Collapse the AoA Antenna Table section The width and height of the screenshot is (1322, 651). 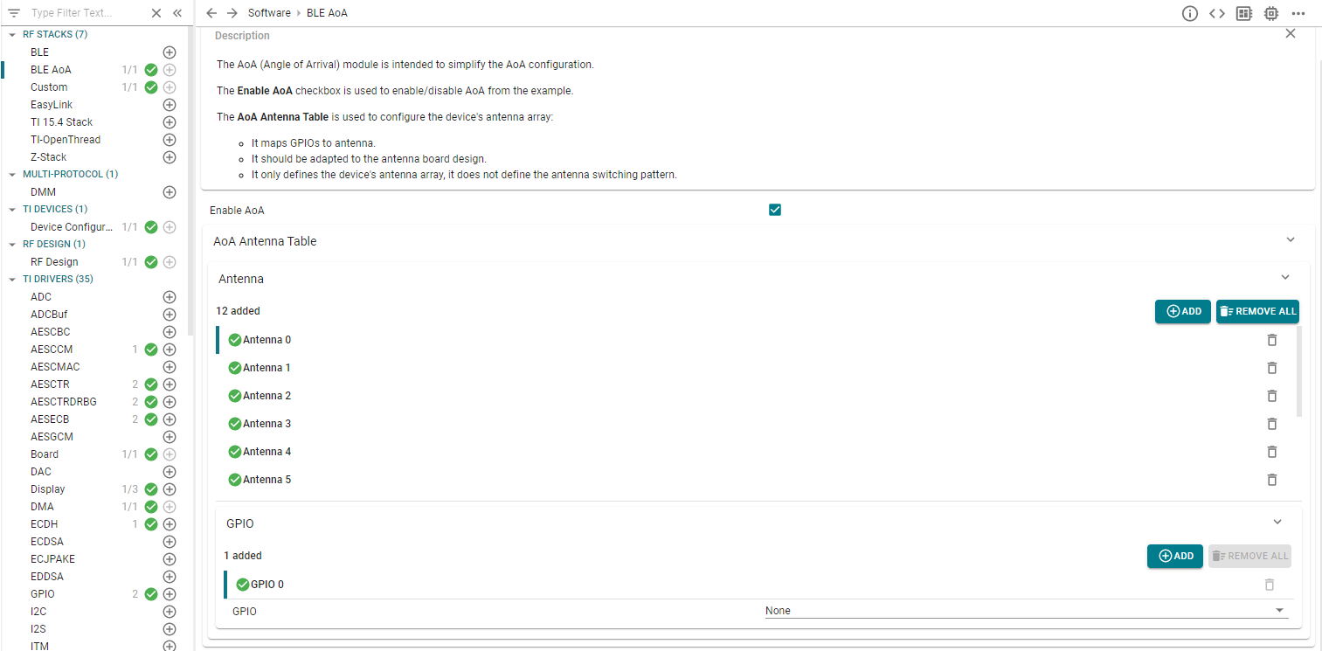click(x=1290, y=240)
